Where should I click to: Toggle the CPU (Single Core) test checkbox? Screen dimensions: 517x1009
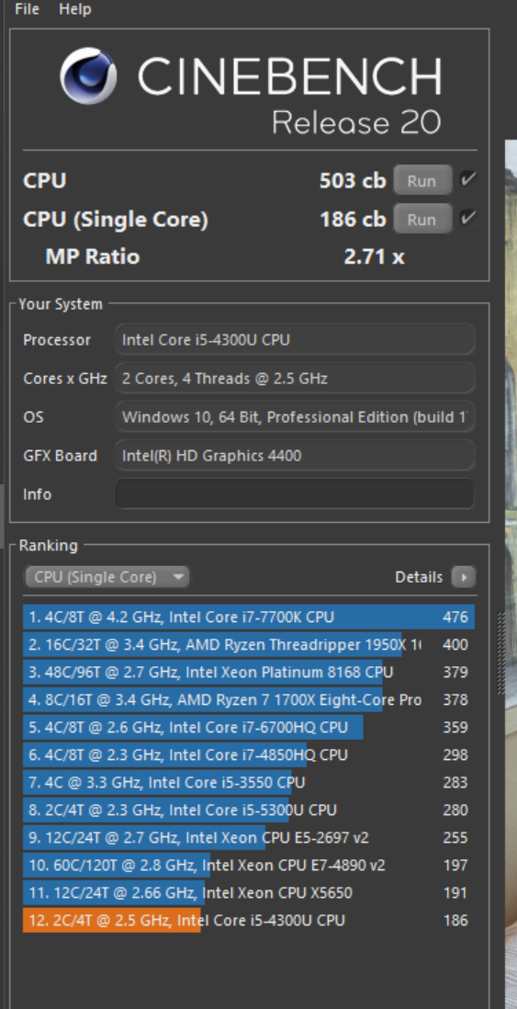click(468, 219)
